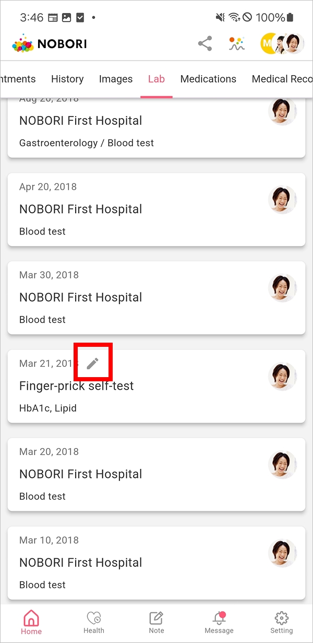The width and height of the screenshot is (313, 643).
Task: Open Message notifications bell
Action: coord(219,622)
